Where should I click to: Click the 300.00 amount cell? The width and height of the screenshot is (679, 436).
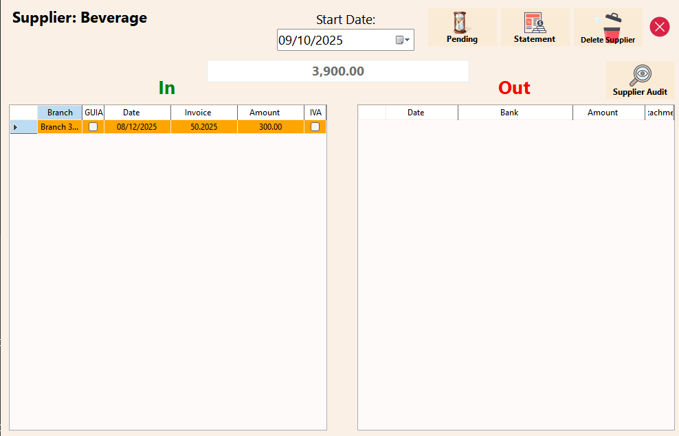click(x=270, y=127)
